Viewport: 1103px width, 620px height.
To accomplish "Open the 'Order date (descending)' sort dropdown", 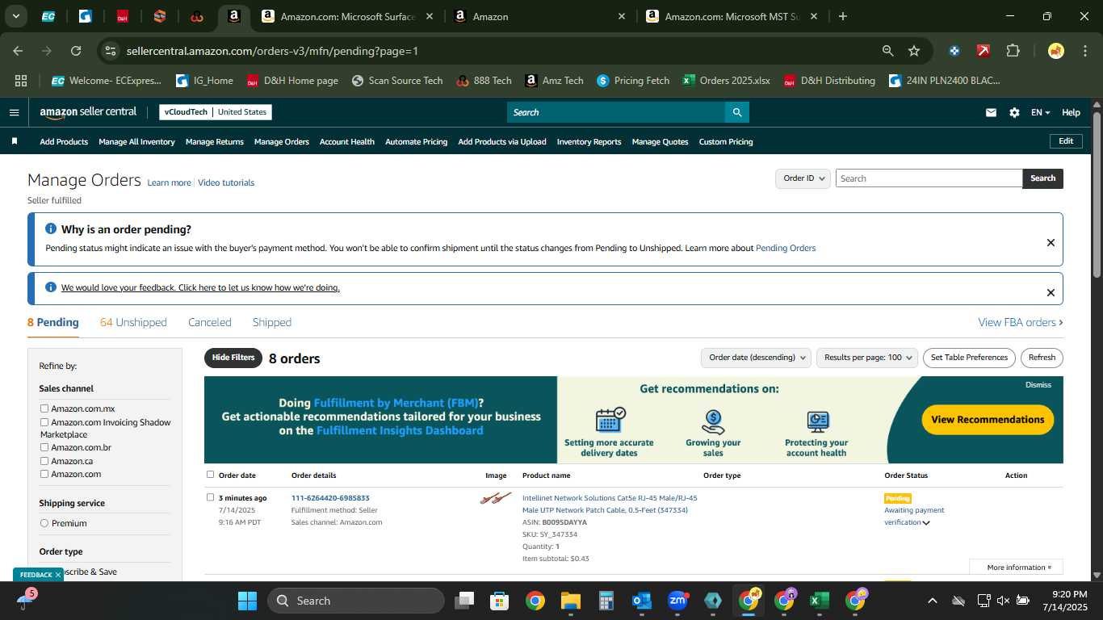I will point(756,358).
